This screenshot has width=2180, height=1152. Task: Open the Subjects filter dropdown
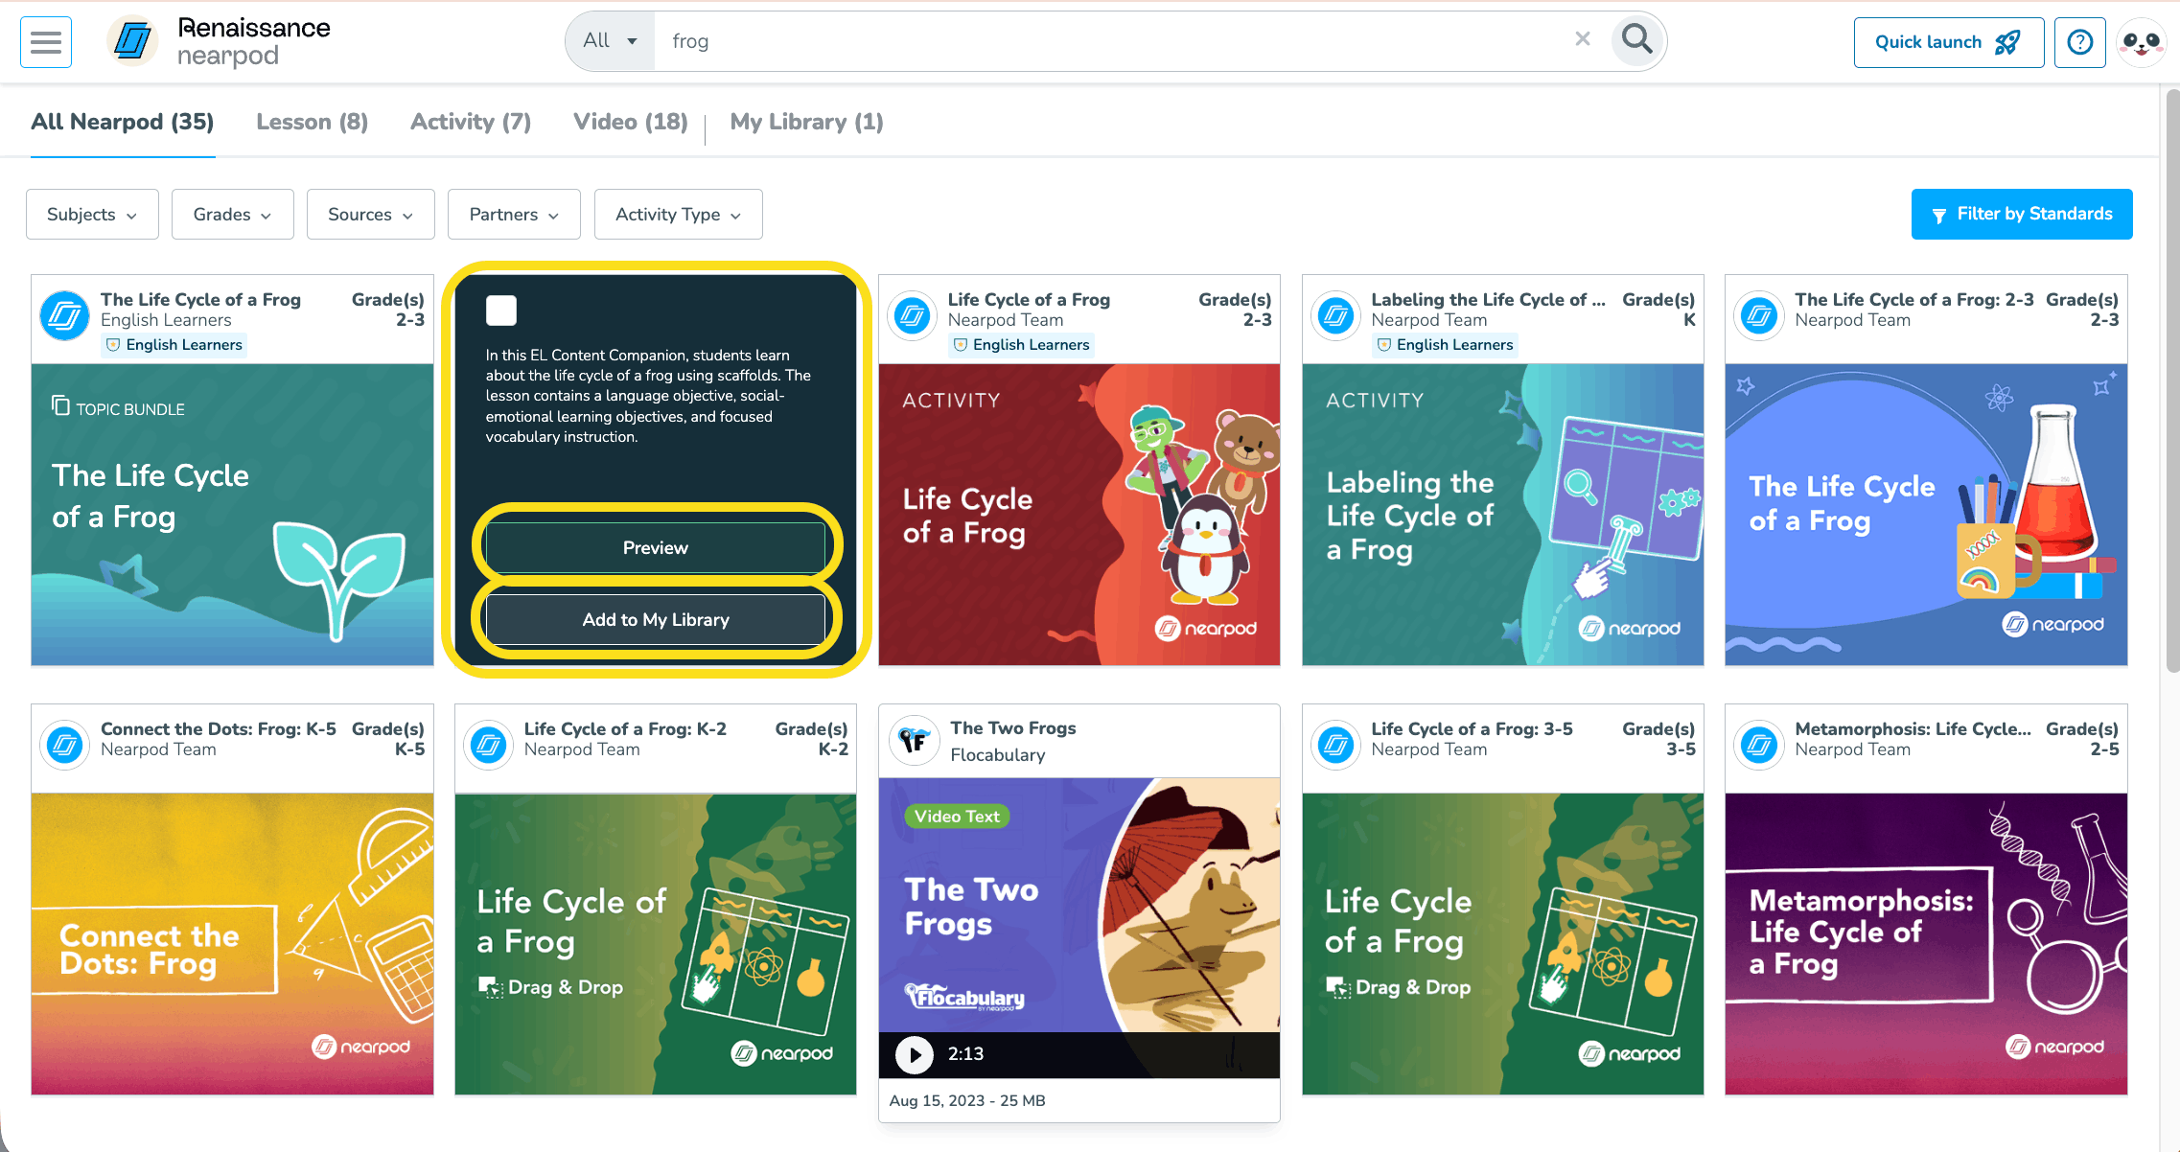coord(91,214)
